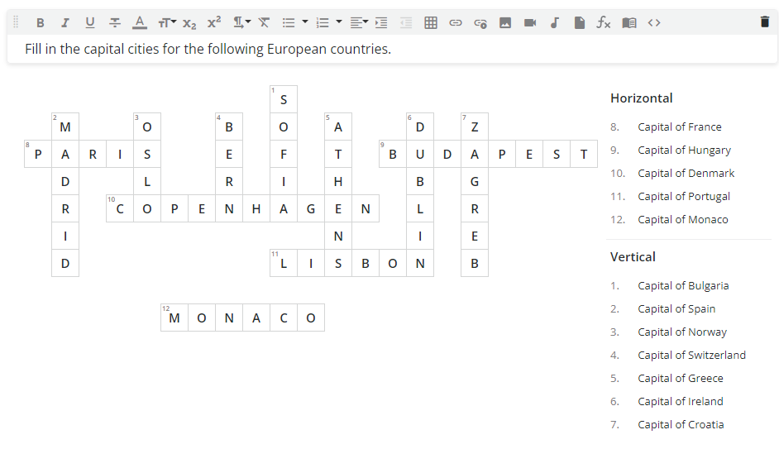Screen dimensions: 779x449
Task: Toggle bold formatting in the toolbar
Action: pos(40,22)
